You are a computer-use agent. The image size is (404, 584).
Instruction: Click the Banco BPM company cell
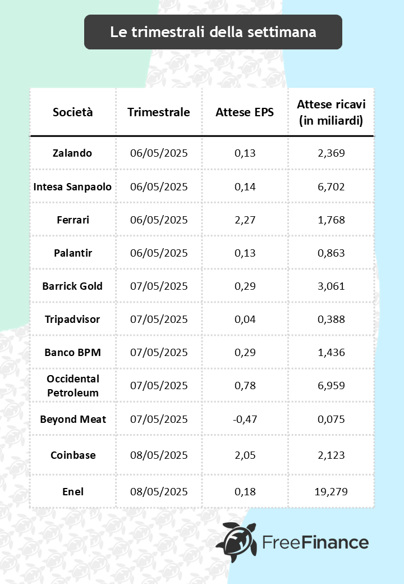click(73, 353)
